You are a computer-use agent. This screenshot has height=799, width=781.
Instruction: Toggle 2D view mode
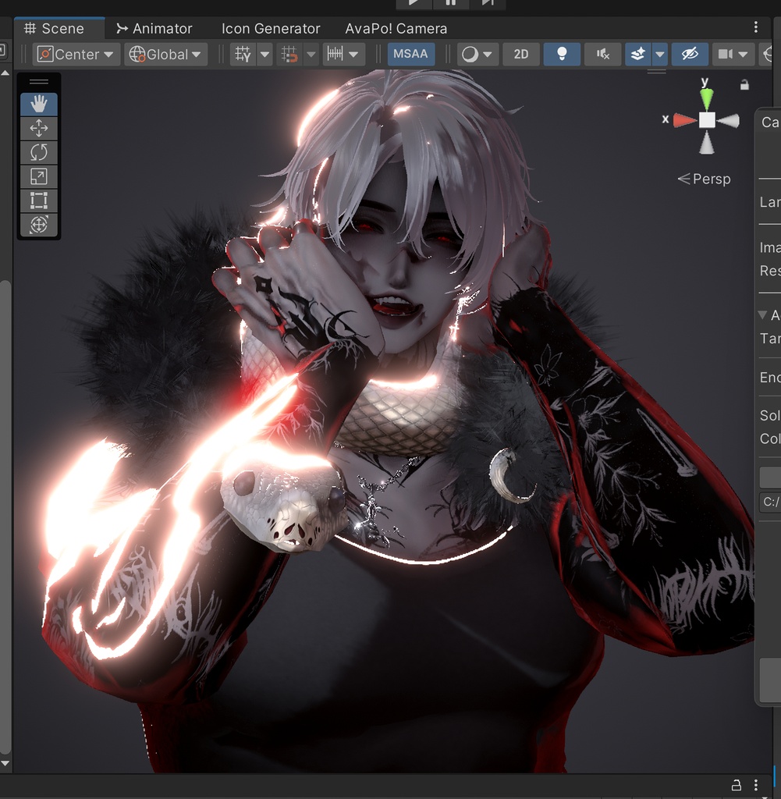tap(520, 54)
